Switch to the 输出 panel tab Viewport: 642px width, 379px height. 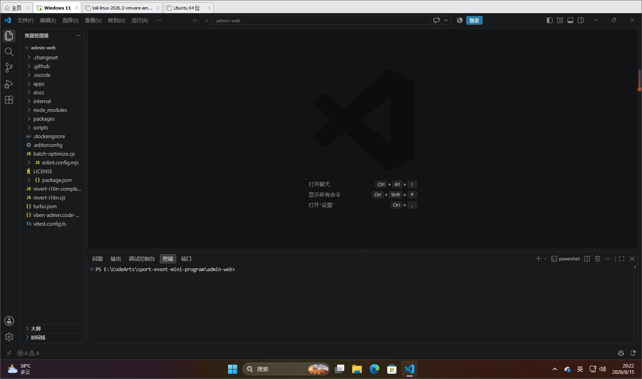(x=116, y=259)
